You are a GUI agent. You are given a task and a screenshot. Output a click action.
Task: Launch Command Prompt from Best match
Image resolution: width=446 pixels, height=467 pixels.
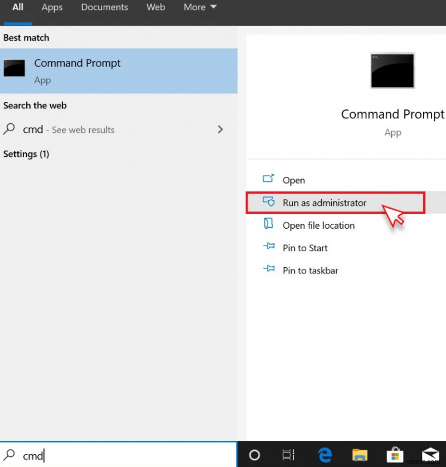(77, 63)
